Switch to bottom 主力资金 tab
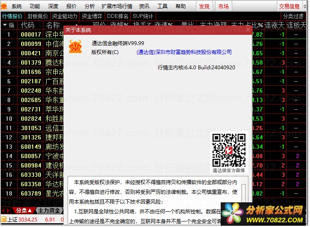Viewport: 310px width, 227px height. 49,210
